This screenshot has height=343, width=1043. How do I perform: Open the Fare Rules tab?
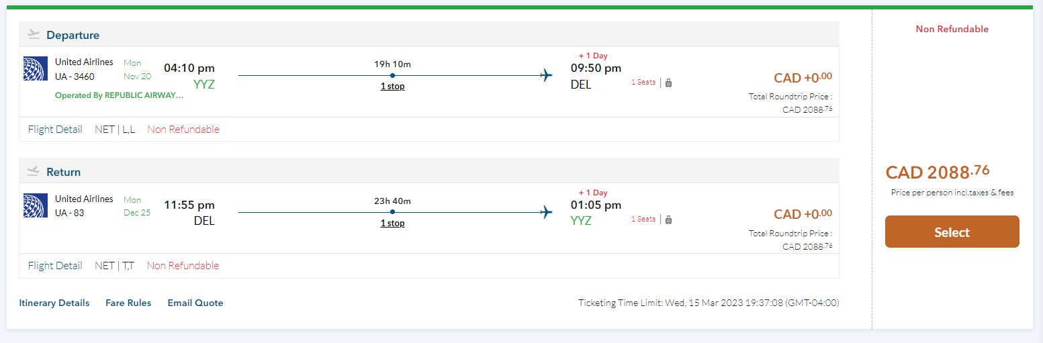[128, 303]
